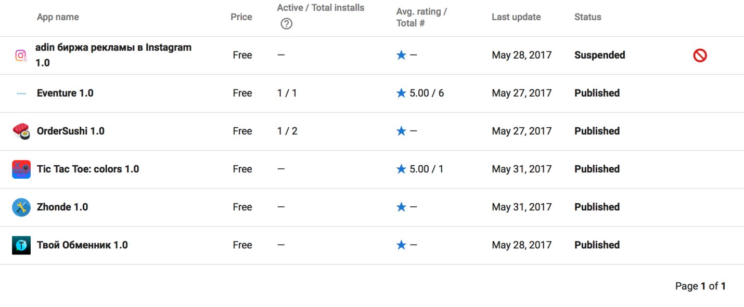This screenshot has height=307, width=744.
Task: Open Tic Tac Toe: colors 1.0
Action: pos(88,169)
